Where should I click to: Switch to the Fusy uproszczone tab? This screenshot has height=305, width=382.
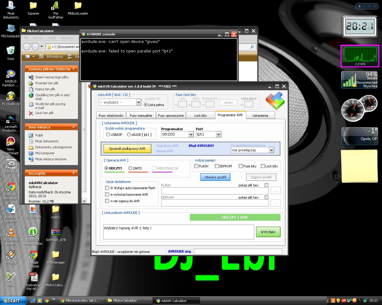pos(171,116)
